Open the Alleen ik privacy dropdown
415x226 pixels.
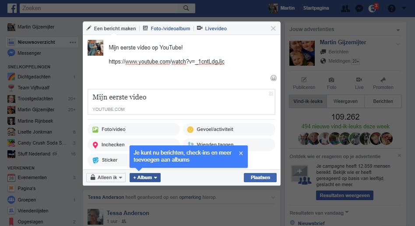pyautogui.click(x=106, y=177)
